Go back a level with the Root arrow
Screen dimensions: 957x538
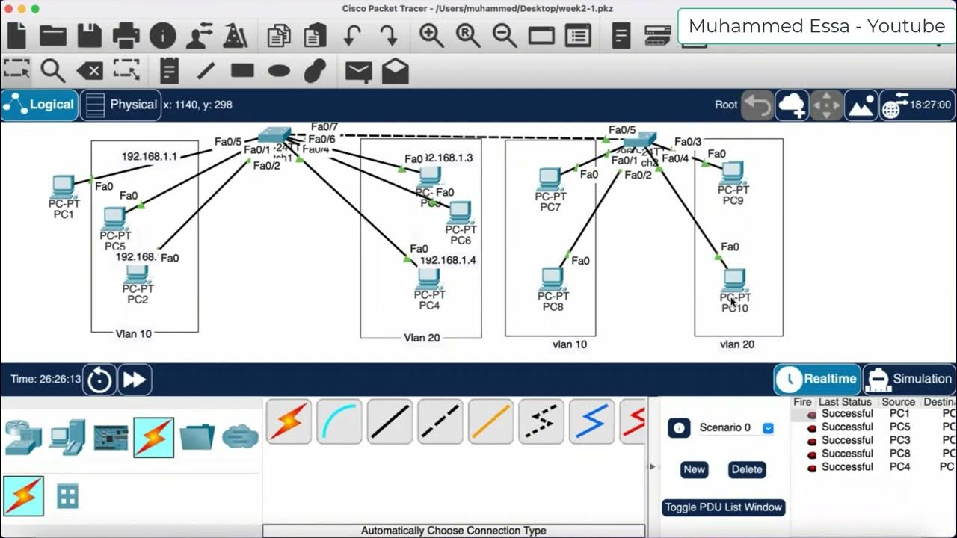(x=757, y=105)
